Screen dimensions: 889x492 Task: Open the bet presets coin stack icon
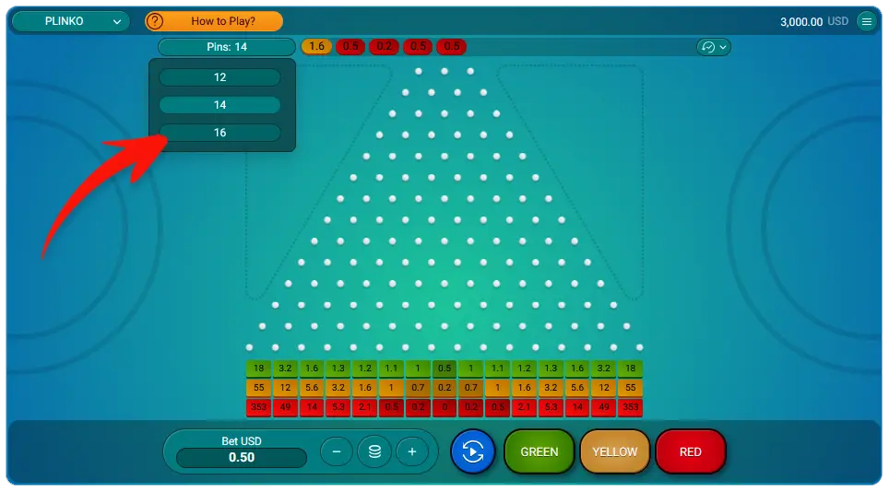coord(374,451)
